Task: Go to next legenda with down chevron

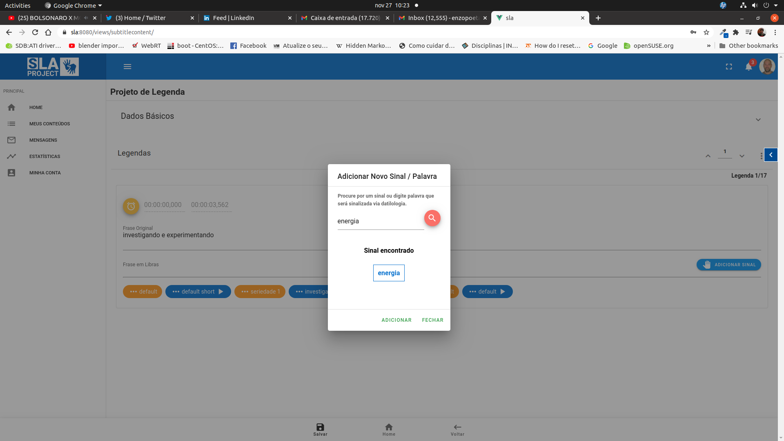Action: tap(742, 156)
